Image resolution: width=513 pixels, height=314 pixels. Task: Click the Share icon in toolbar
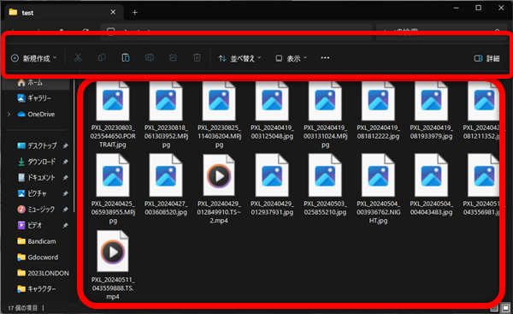pos(173,58)
